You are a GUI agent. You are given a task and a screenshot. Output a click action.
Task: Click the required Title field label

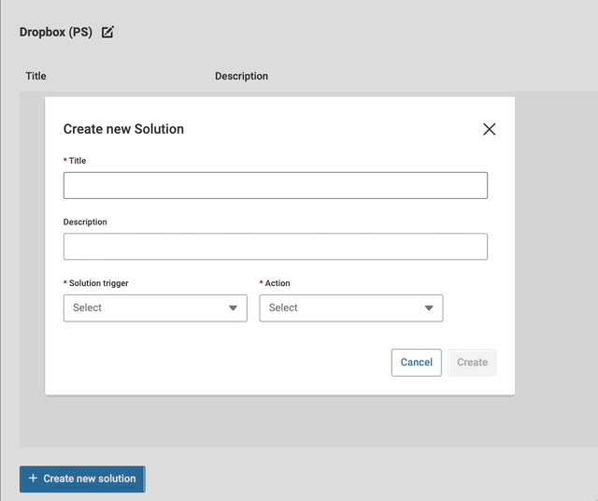(78, 161)
